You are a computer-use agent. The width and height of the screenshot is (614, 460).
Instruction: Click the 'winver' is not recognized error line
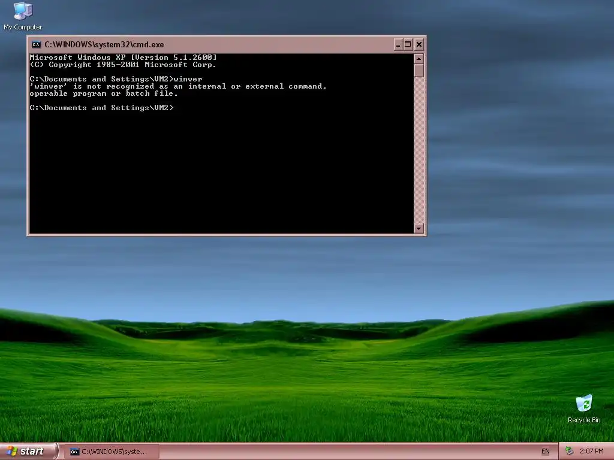(178, 86)
